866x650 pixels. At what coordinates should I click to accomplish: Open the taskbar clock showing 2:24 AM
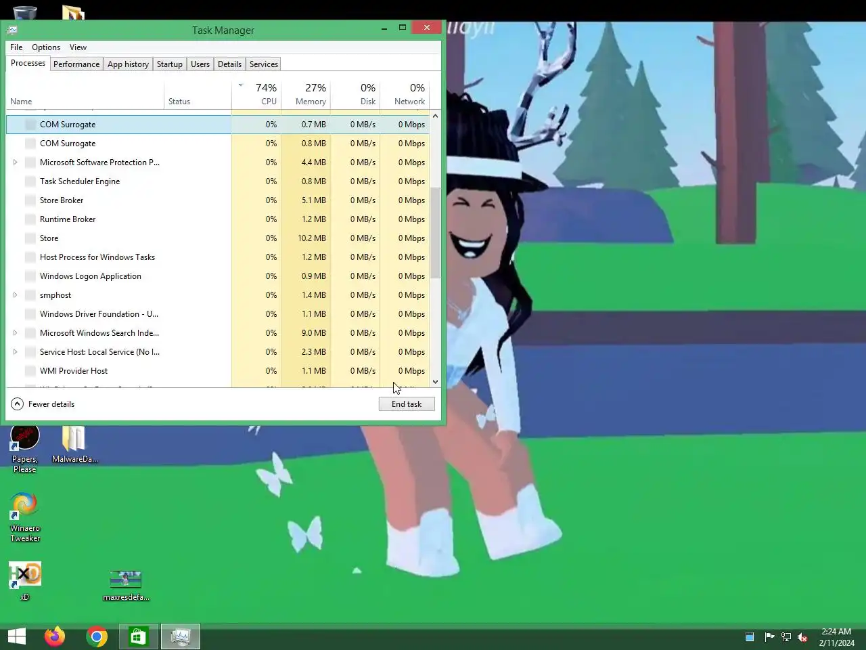[x=836, y=636]
